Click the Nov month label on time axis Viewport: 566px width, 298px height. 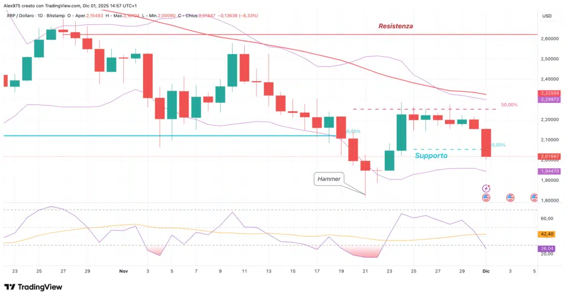[x=123, y=271]
